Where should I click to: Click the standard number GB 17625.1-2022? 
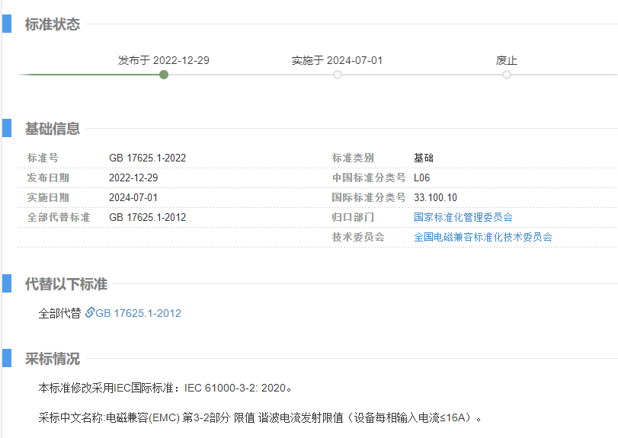point(147,158)
